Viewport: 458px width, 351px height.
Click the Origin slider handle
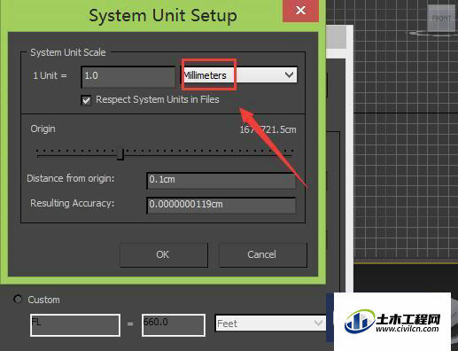point(120,154)
